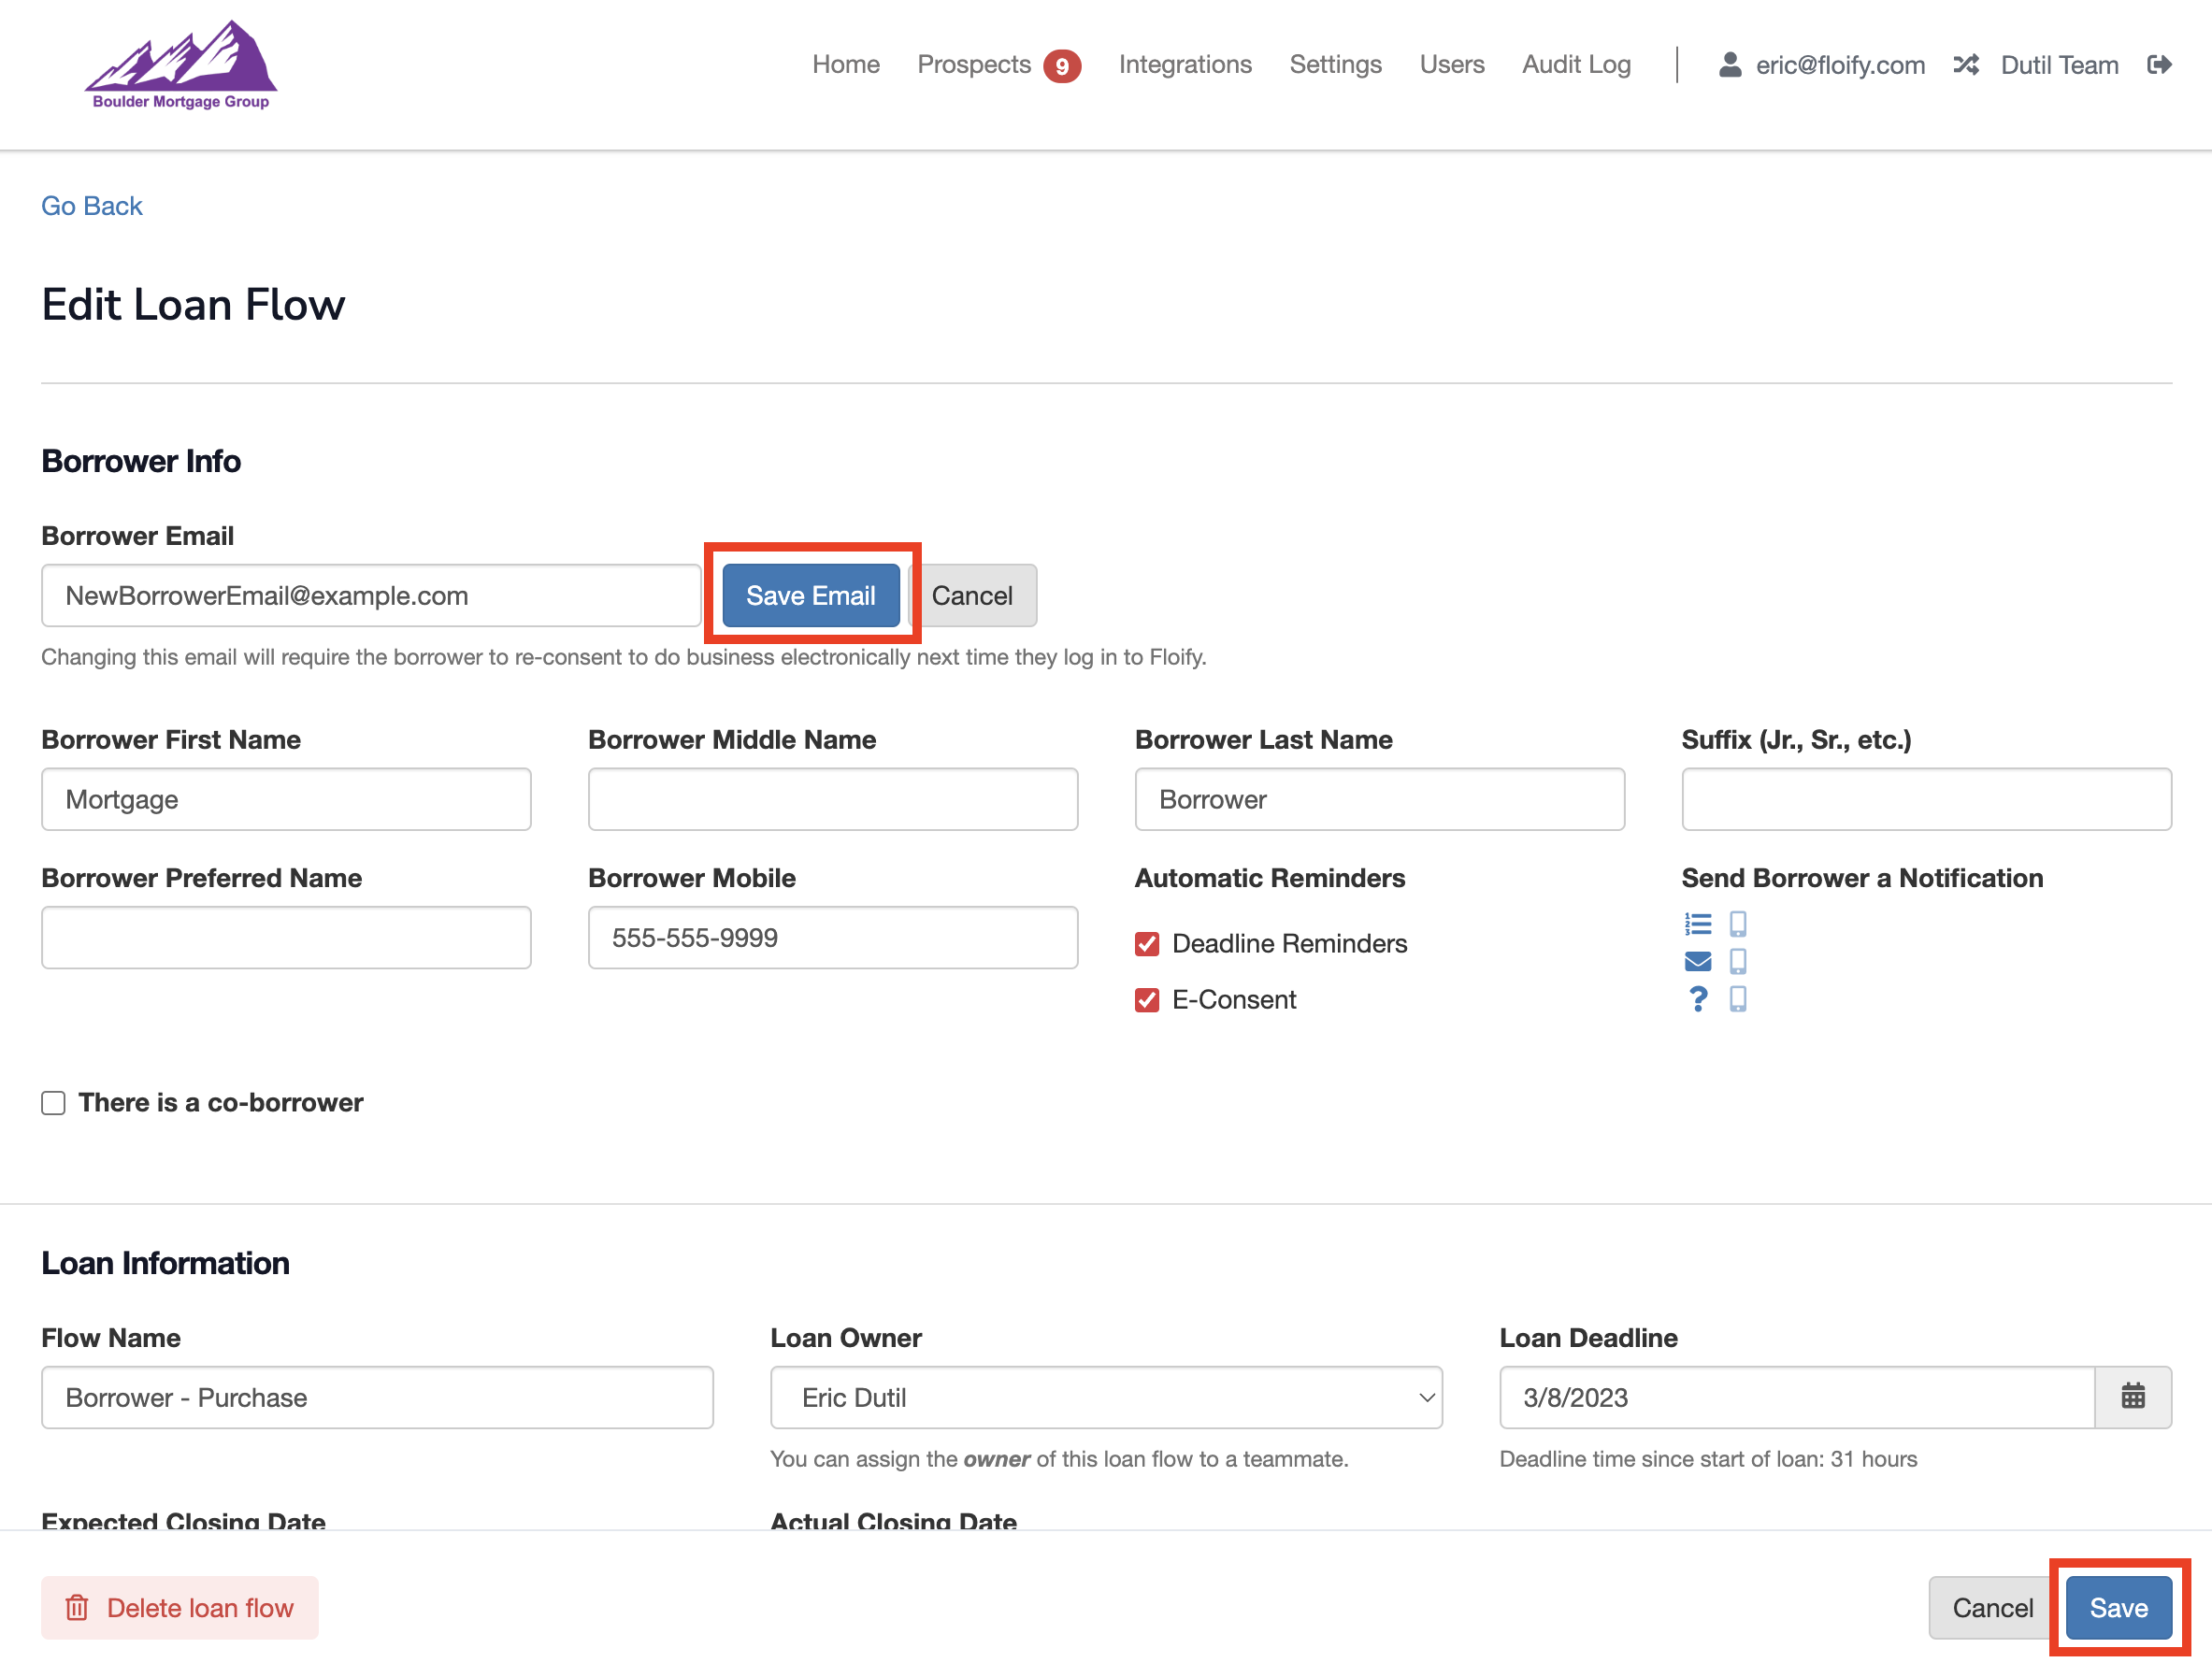Click the mobile icon beside the envelope

[1738, 961]
